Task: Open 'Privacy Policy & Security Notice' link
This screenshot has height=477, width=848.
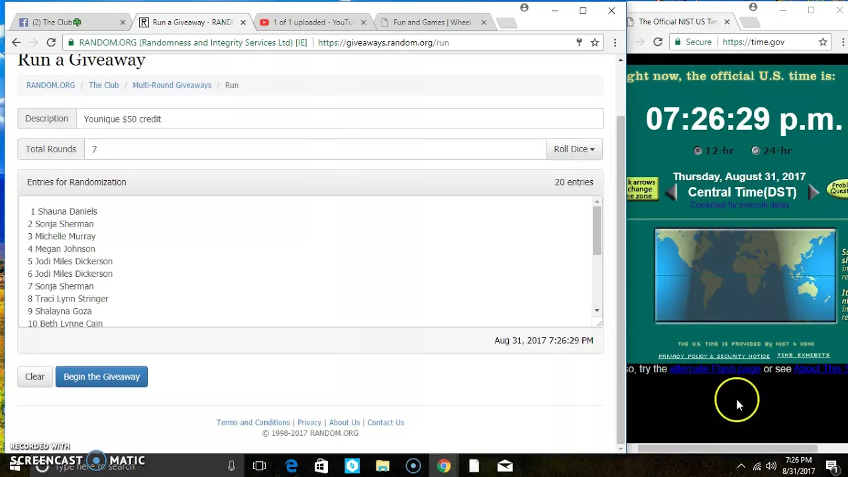Action: point(714,356)
